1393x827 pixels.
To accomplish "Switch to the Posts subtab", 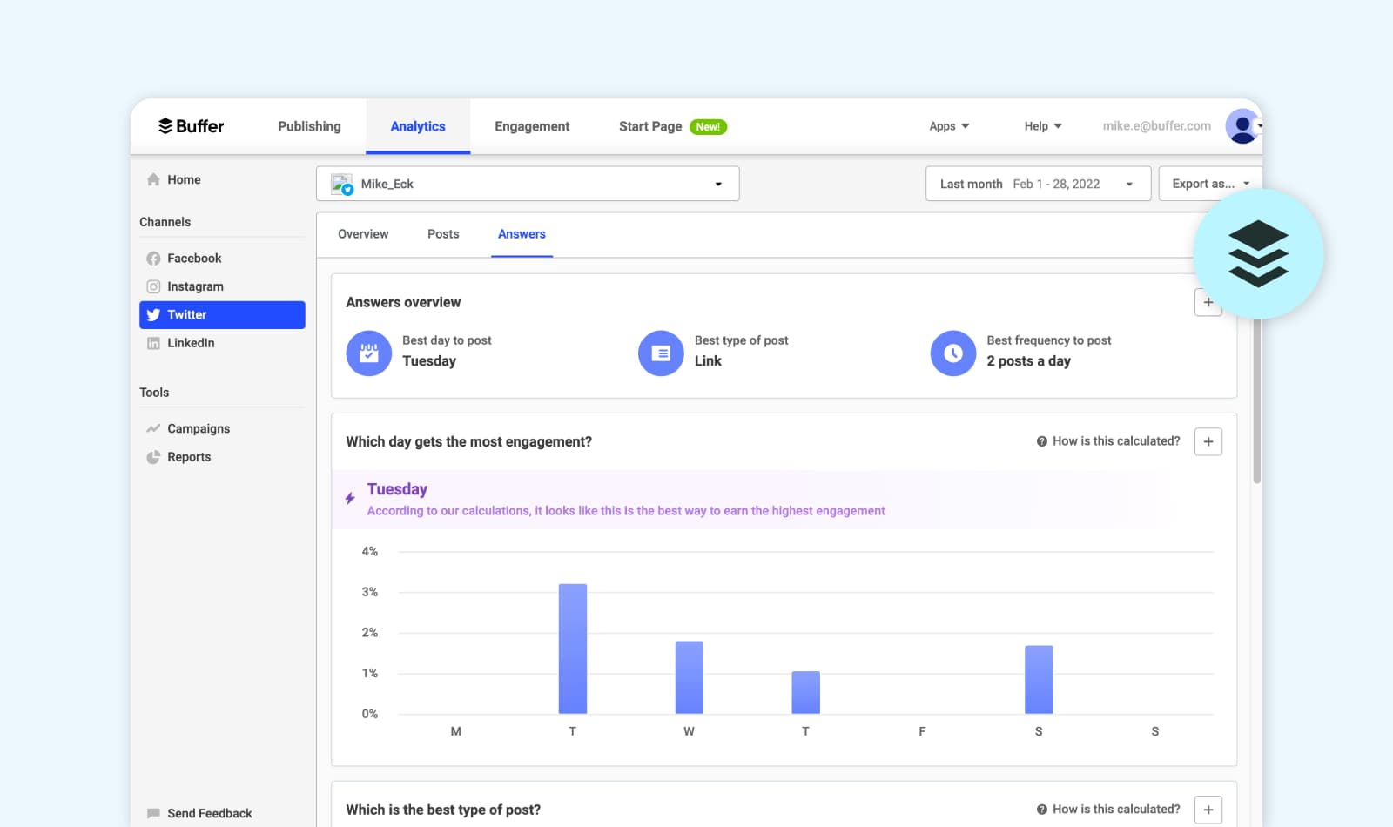I will coord(443,234).
